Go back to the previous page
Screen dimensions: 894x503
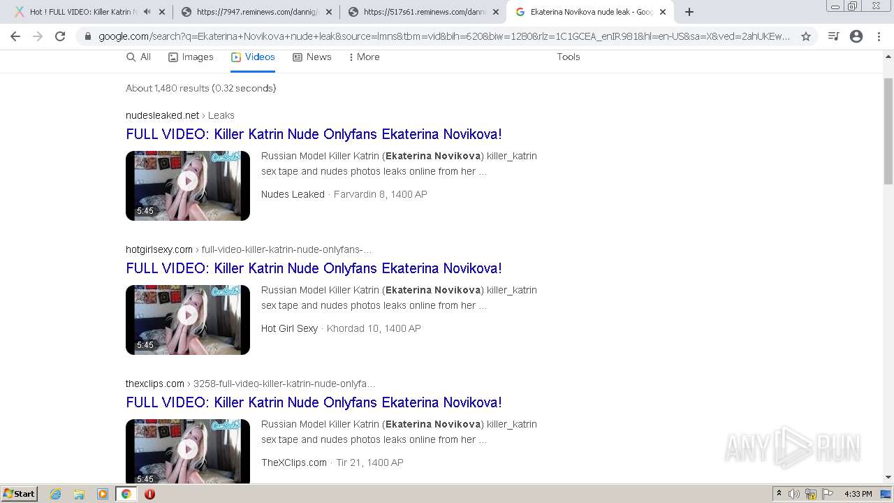pyautogui.click(x=15, y=36)
